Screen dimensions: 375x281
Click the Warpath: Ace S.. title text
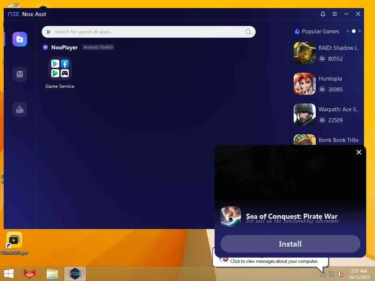[338, 109]
